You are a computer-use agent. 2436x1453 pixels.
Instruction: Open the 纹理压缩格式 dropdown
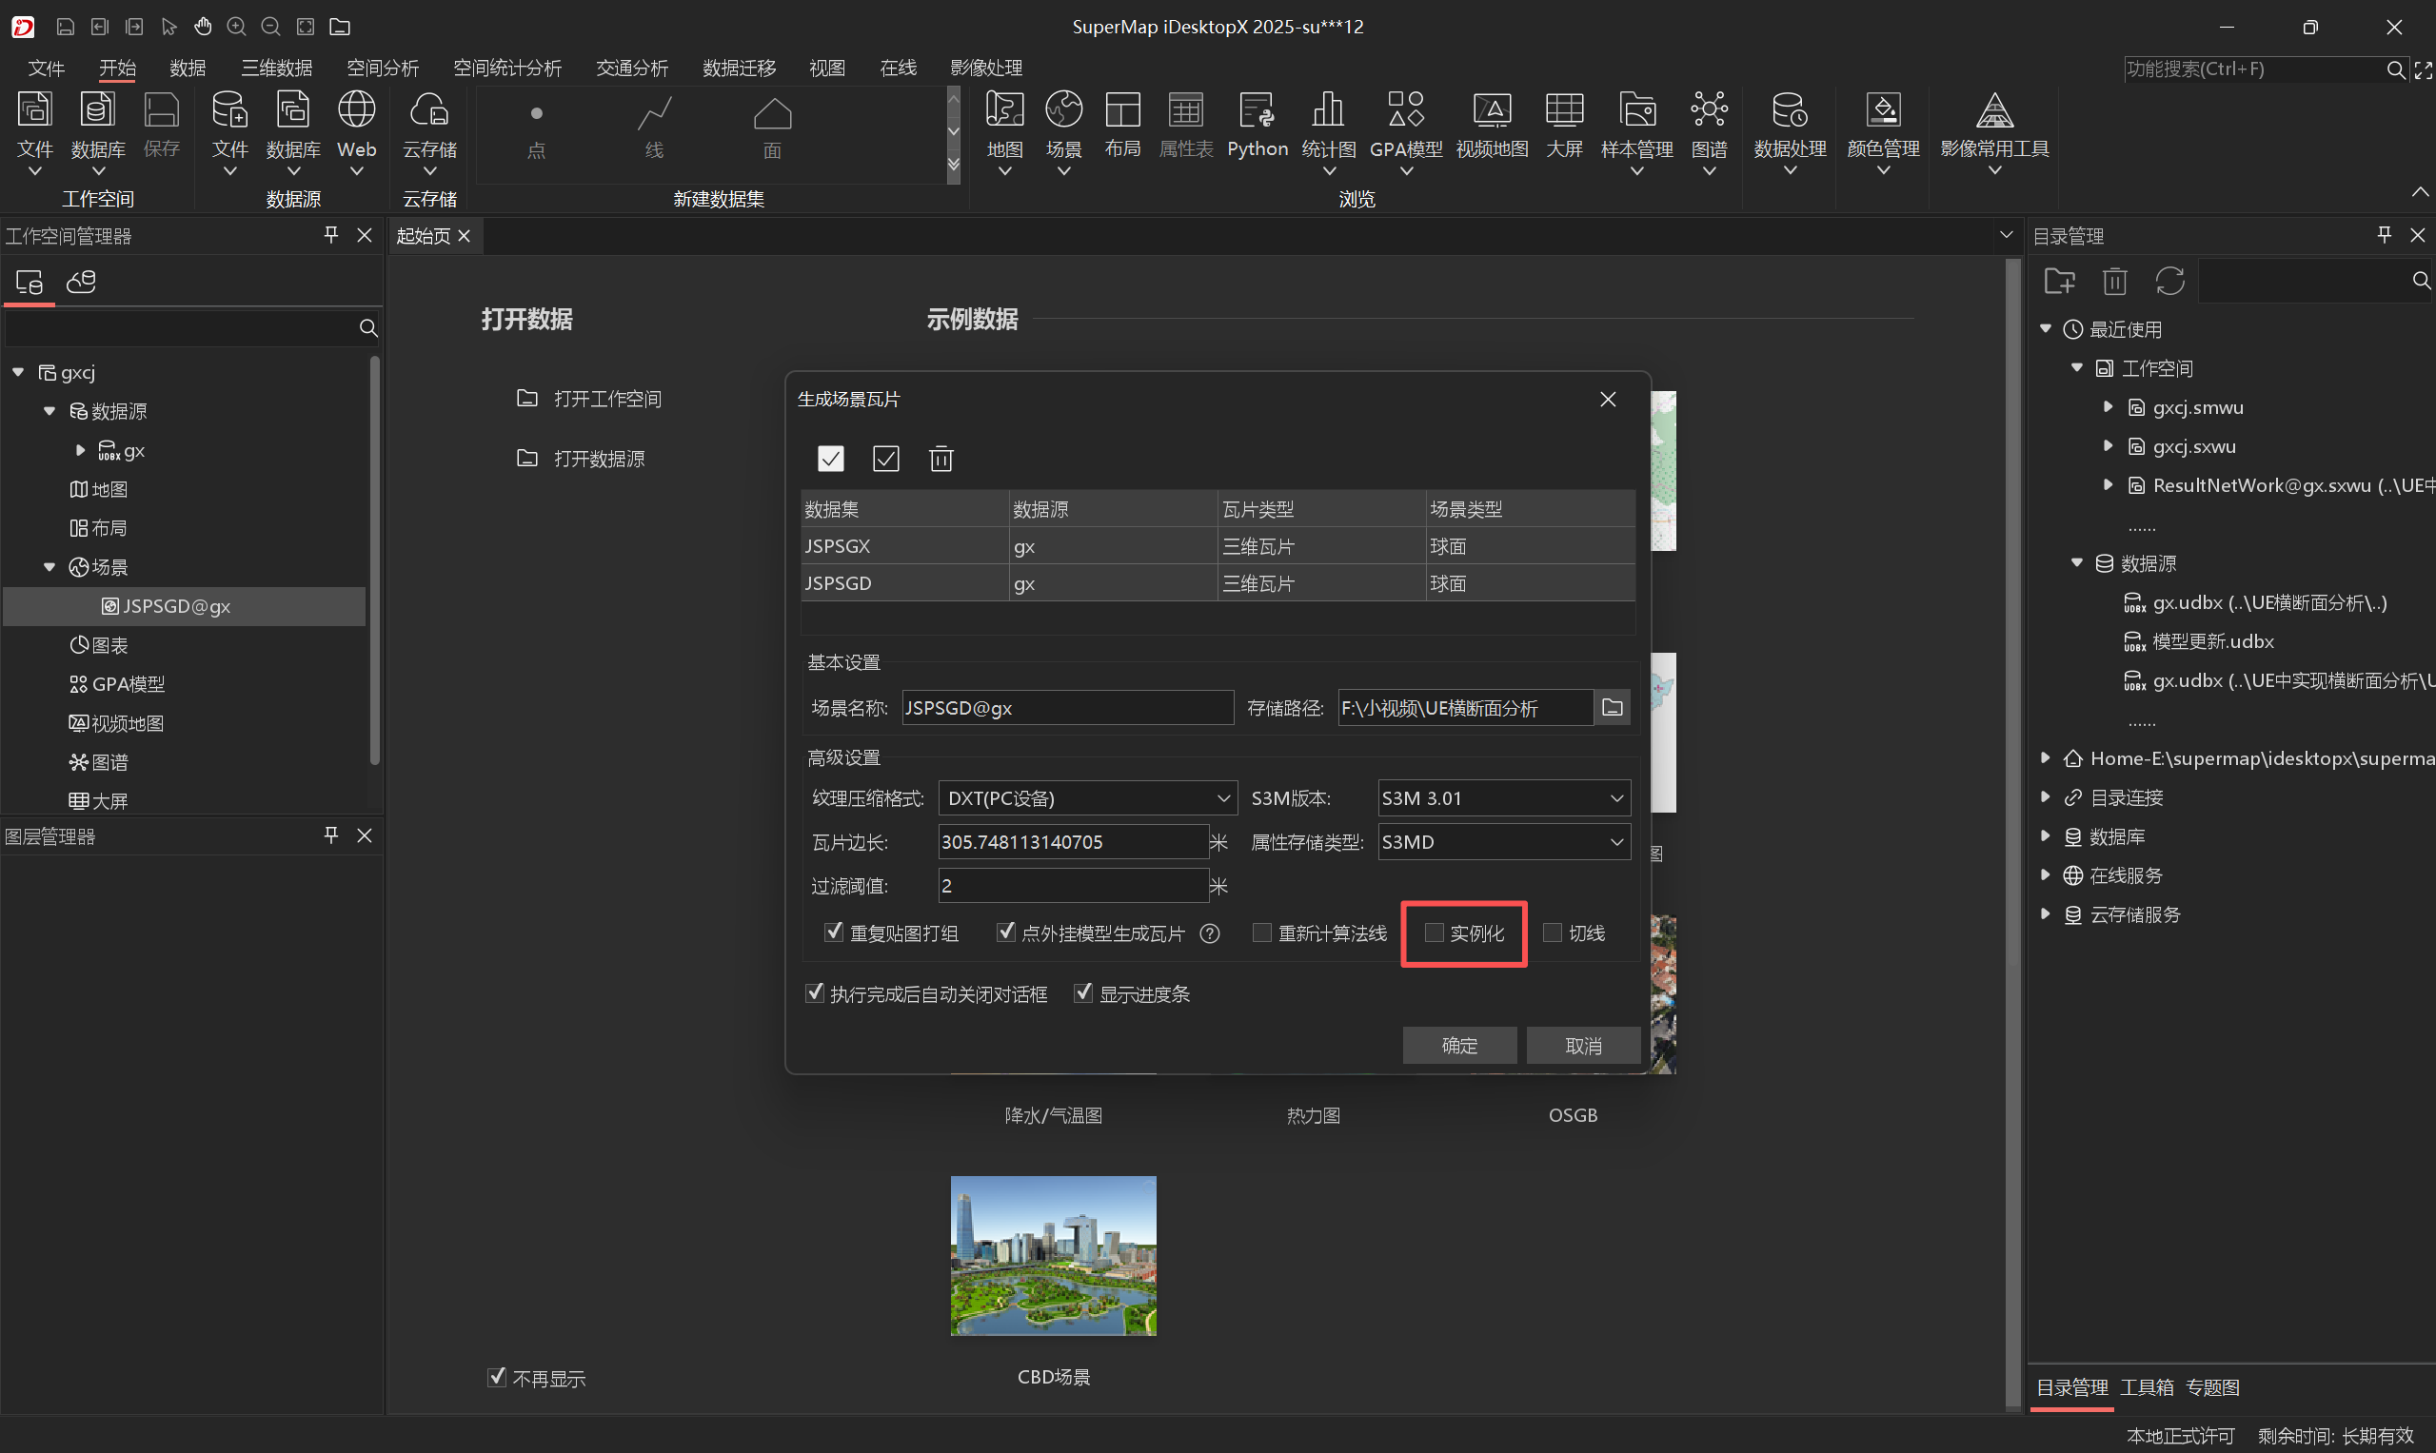coord(1087,798)
